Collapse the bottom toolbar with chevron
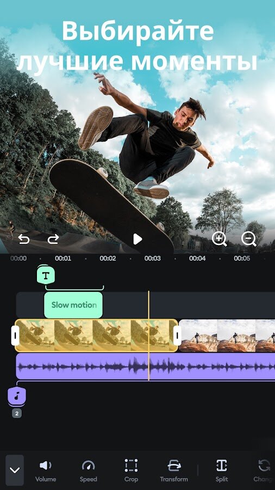The image size is (275, 490). pos(15,470)
